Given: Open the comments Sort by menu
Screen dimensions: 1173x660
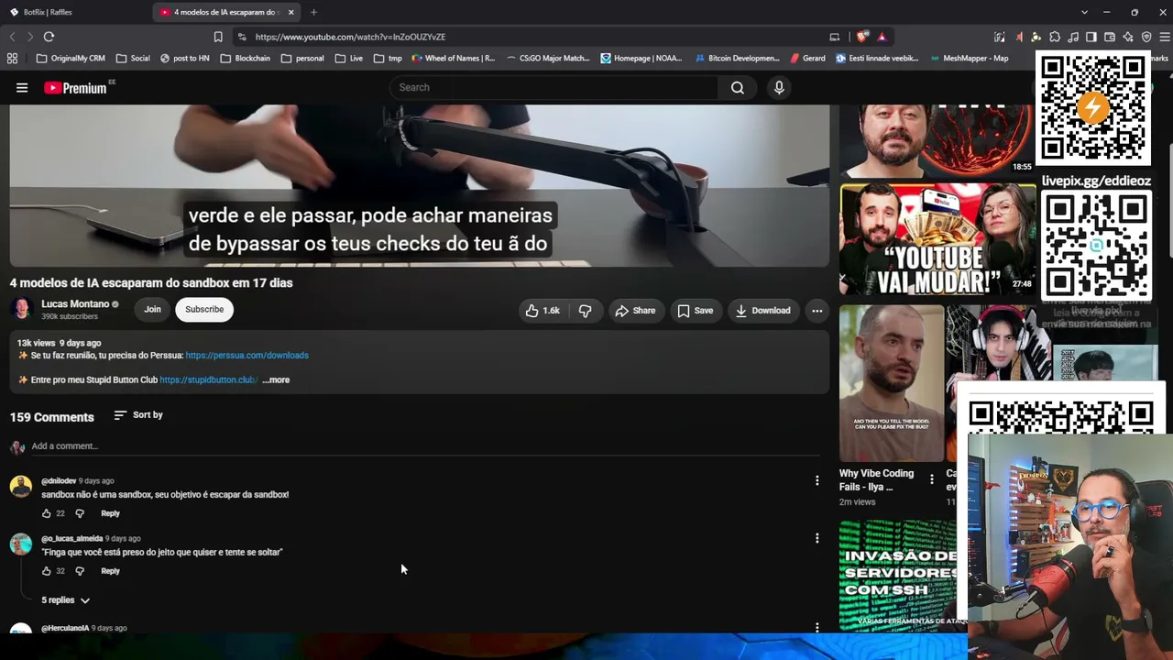Looking at the screenshot, I should coord(138,415).
